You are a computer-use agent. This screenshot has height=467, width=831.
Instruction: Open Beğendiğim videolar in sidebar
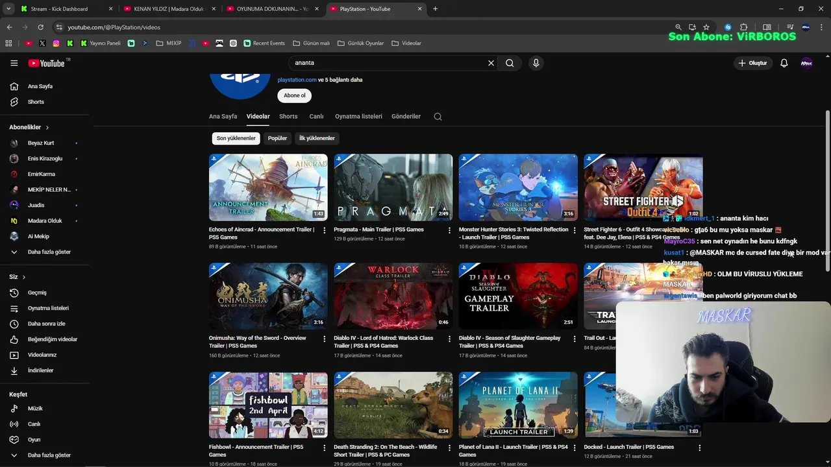point(52,339)
